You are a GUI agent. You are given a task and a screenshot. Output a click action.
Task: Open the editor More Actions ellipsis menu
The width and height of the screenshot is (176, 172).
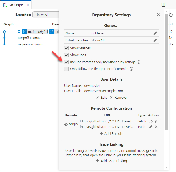coord(170,5)
